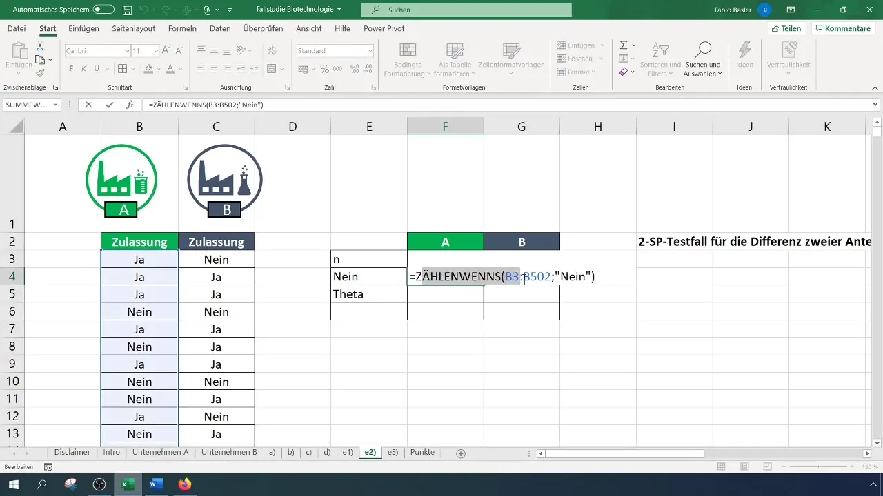The image size is (883, 496).
Task: Open the Calibri font name dropdown
Action: tap(128, 51)
